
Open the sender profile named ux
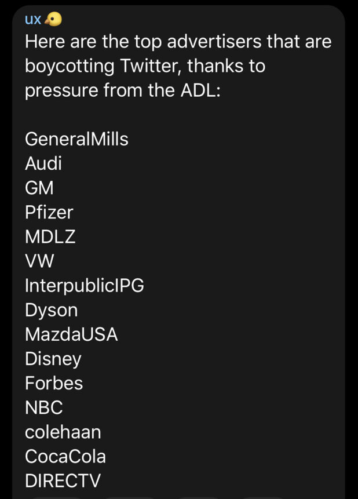pos(33,19)
